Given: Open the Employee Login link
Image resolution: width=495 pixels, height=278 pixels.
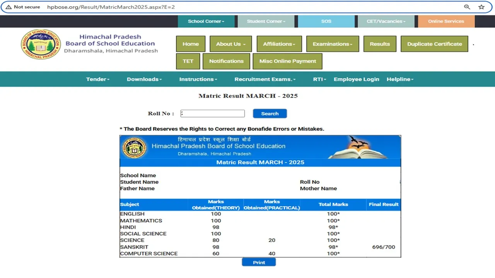Looking at the screenshot, I should pyautogui.click(x=357, y=79).
